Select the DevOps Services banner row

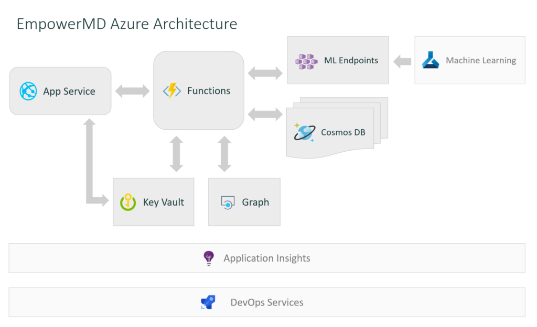(x=267, y=302)
